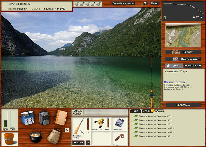
Task: Click fish icon beside Окуня на 520 гр
Action: pyautogui.click(x=135, y=116)
